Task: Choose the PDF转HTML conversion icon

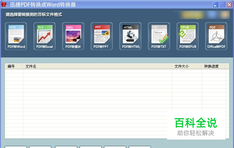Action: (x=130, y=36)
